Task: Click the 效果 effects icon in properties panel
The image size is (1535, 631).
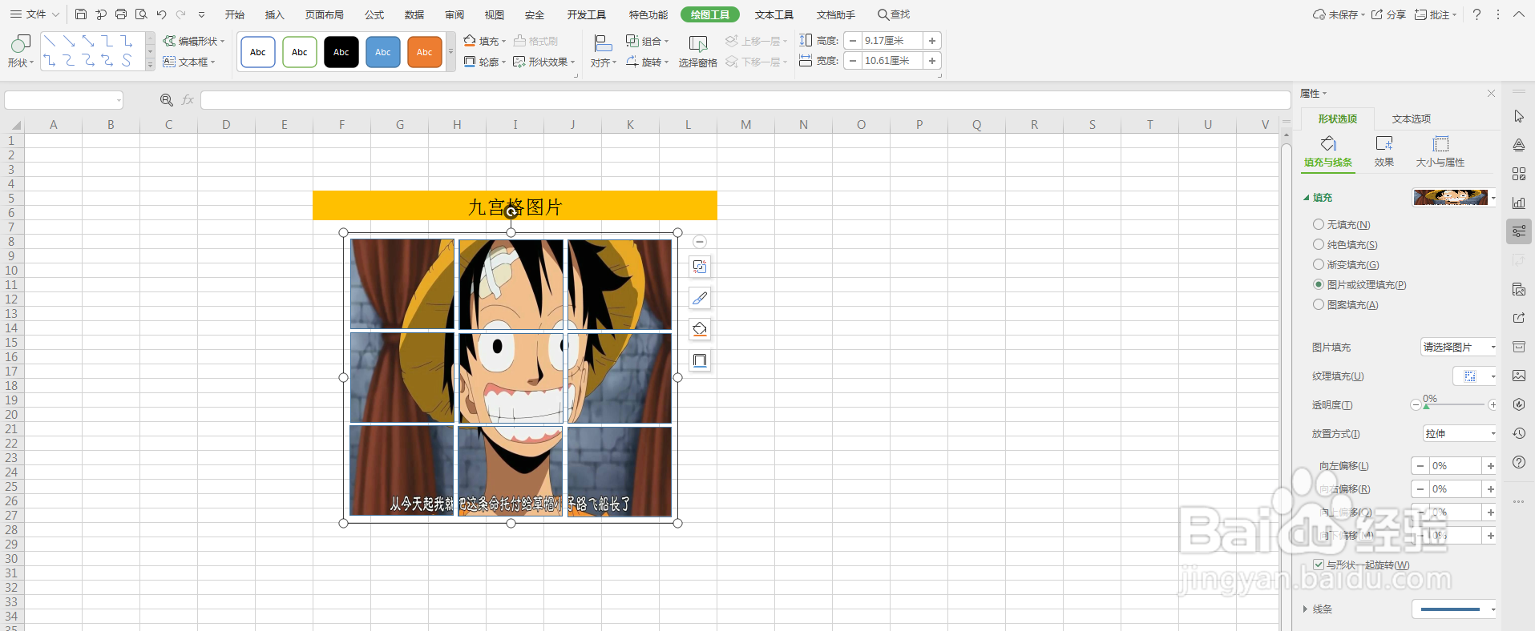Action: pos(1384,151)
